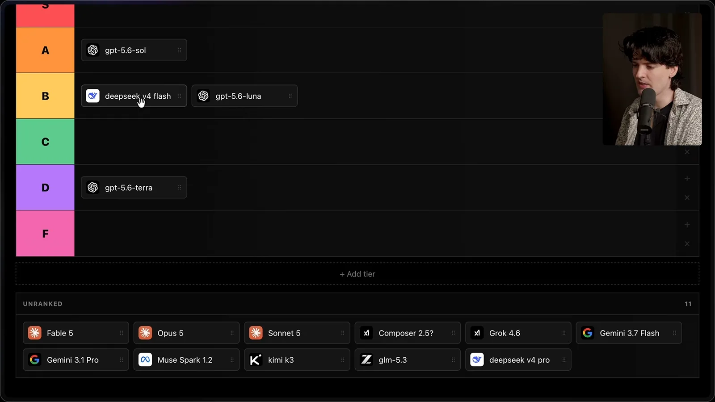Image resolution: width=715 pixels, height=402 pixels.
Task: Click the Anthropic icon on Sonnet 5
Action: pos(256,333)
